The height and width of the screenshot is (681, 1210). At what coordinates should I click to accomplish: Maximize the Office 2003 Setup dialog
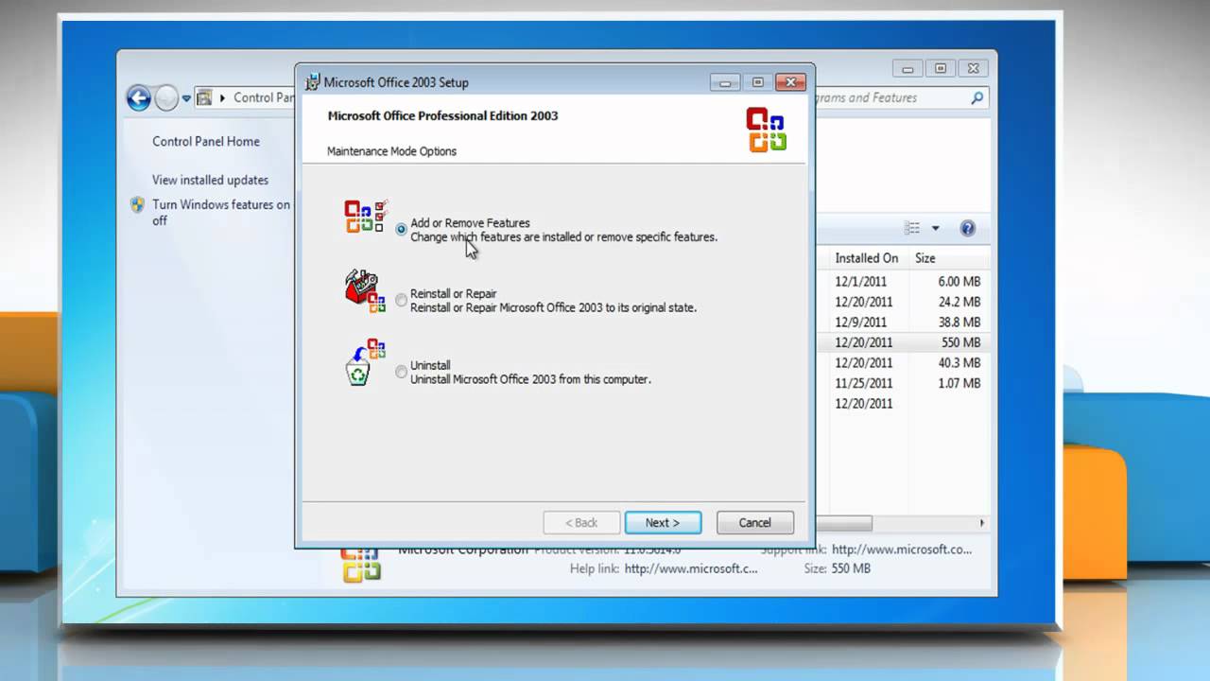point(757,82)
